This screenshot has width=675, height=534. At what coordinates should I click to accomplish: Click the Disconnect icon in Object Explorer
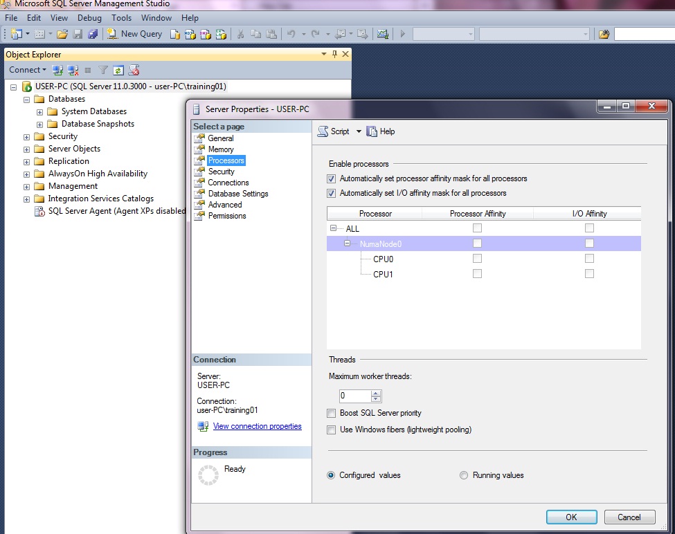(73, 70)
